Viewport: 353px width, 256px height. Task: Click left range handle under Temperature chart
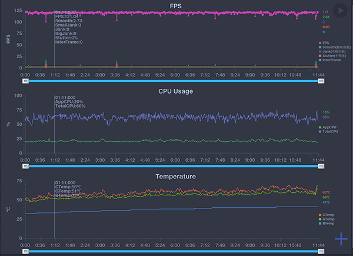pos(25,251)
